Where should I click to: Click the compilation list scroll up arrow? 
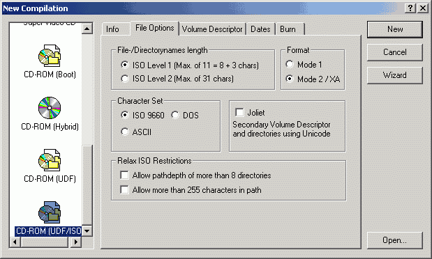(x=87, y=29)
